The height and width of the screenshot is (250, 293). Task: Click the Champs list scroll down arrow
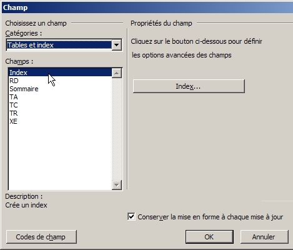click(x=117, y=185)
